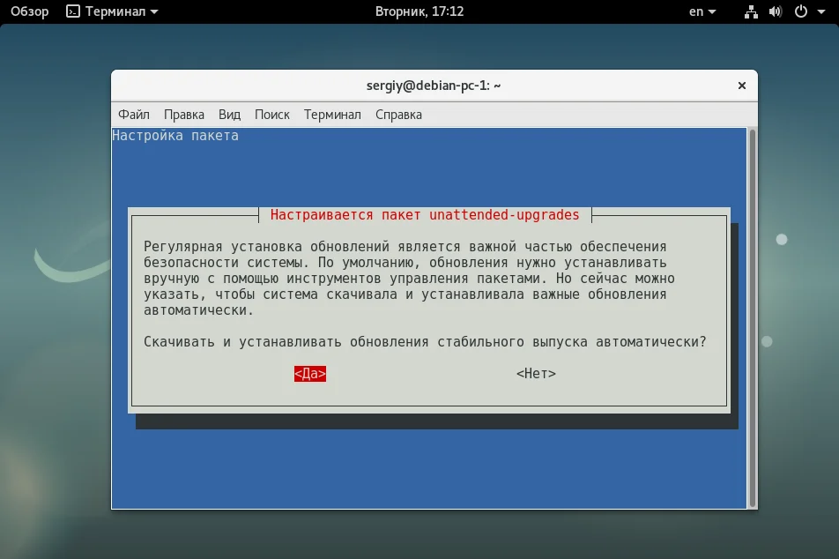
Task: Click the Настройка пакета heading text
Action: point(175,136)
